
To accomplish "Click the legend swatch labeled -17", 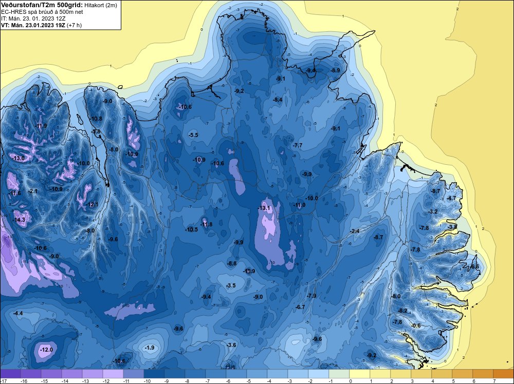I will 10,374.
